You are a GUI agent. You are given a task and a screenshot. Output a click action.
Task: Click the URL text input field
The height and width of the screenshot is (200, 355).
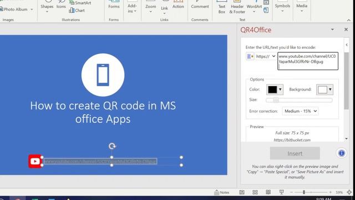[308, 61]
